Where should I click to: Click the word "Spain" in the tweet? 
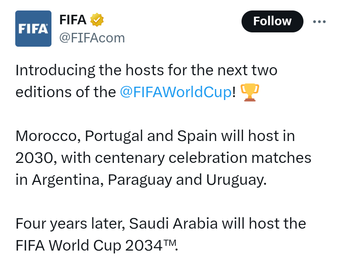(x=197, y=136)
